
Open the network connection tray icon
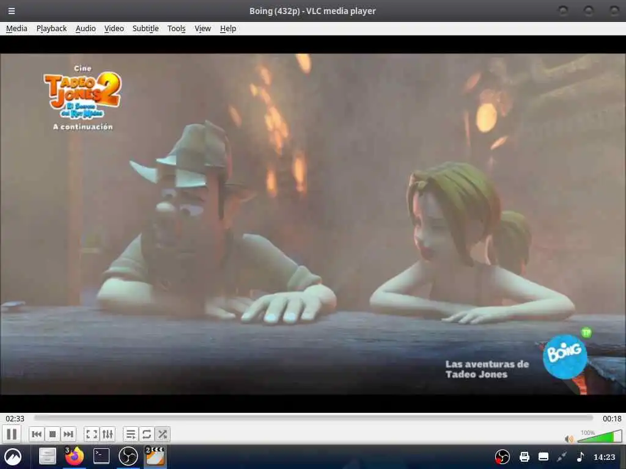point(562,457)
